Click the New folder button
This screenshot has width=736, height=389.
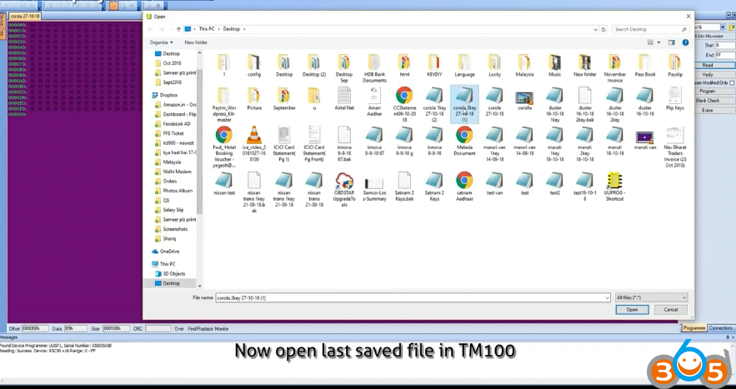pos(196,42)
